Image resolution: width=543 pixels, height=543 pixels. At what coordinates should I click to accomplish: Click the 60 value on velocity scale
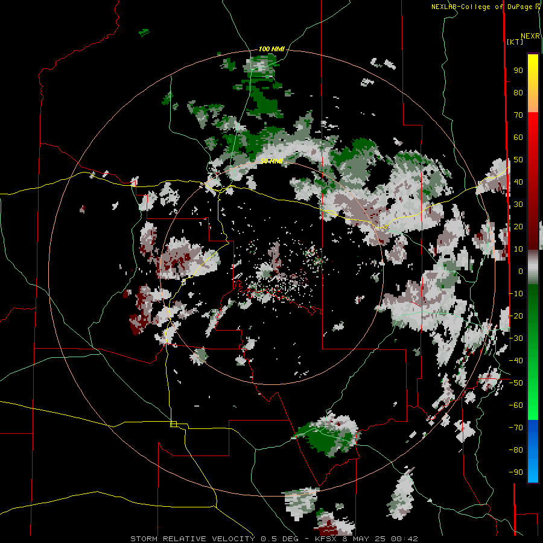pos(518,138)
